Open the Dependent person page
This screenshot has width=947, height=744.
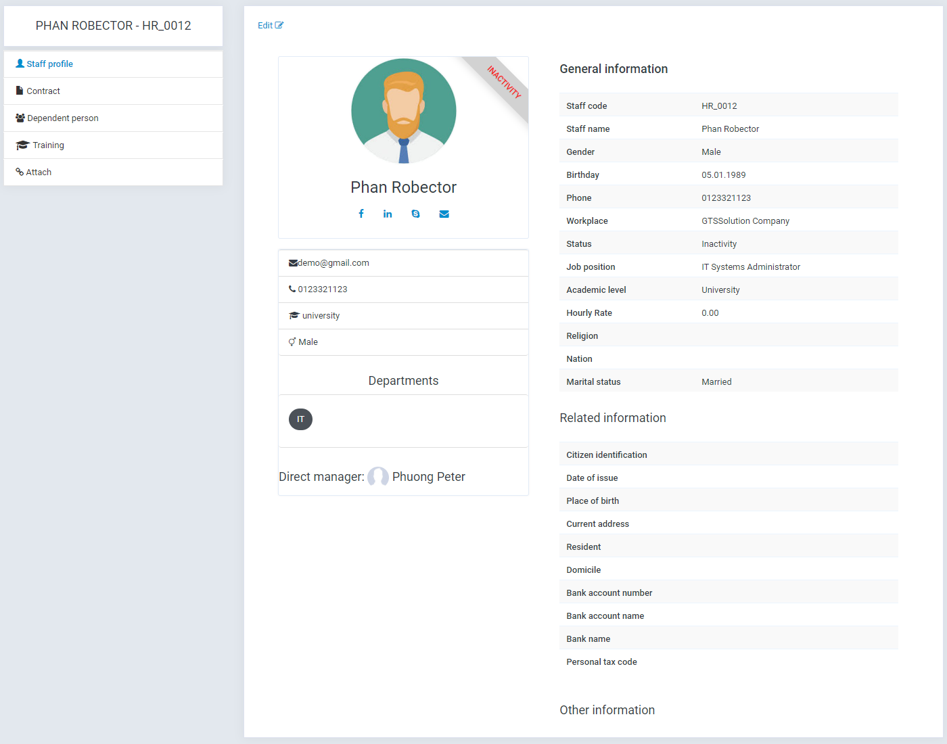(62, 118)
